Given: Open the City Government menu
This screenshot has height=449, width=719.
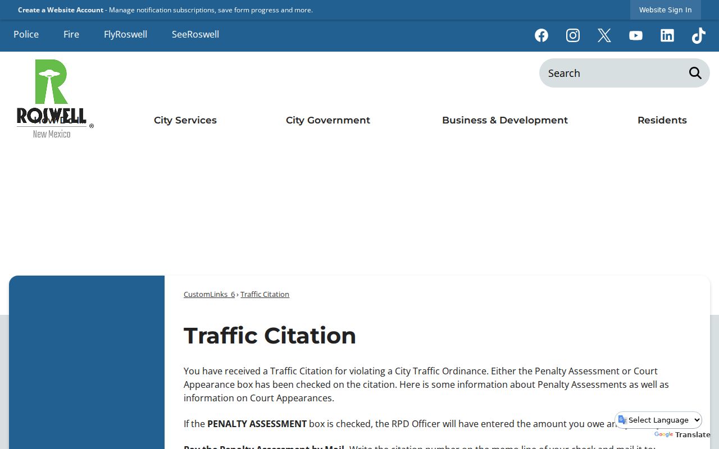Looking at the screenshot, I should click(x=328, y=120).
